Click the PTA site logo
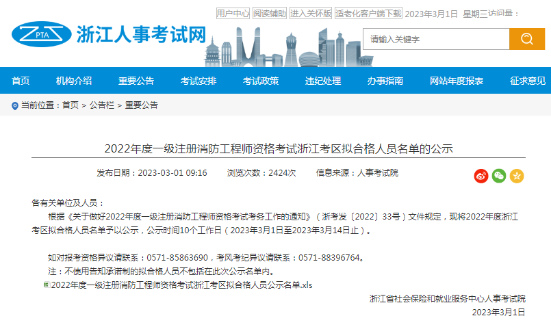Image resolution: width=551 pixels, height=329 pixels. [x=41, y=34]
